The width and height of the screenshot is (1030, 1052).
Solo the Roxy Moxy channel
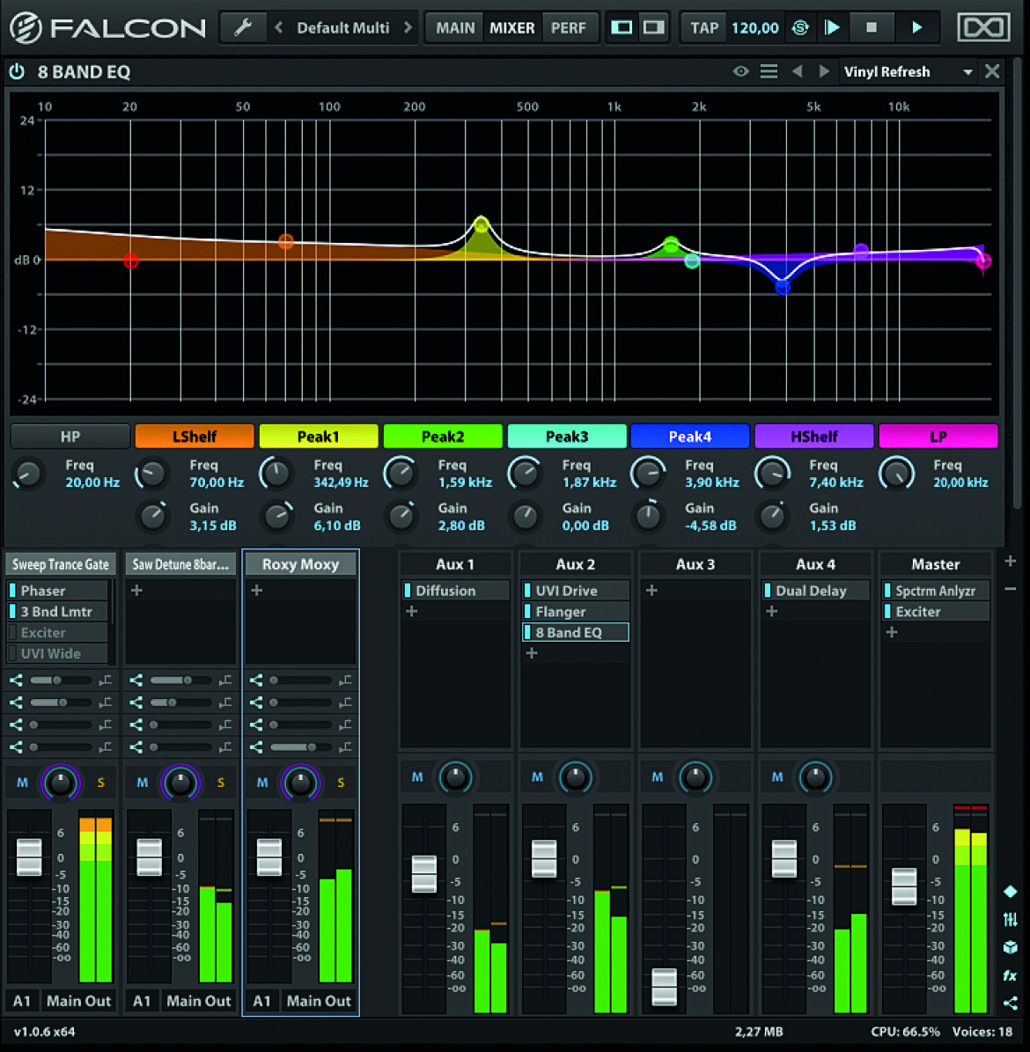341,783
